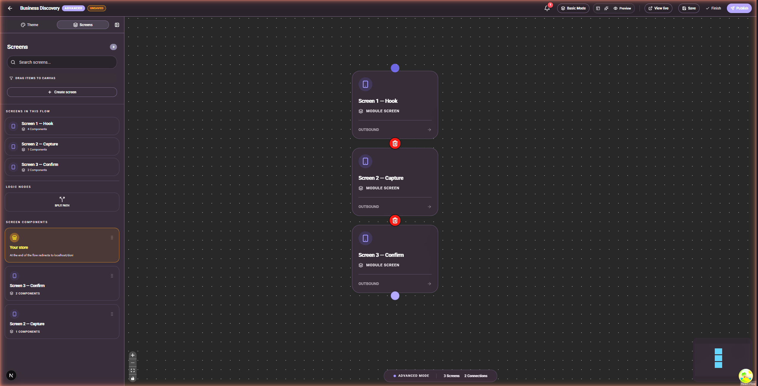Select the Screens tab
This screenshot has height=386, width=758.
pos(83,25)
